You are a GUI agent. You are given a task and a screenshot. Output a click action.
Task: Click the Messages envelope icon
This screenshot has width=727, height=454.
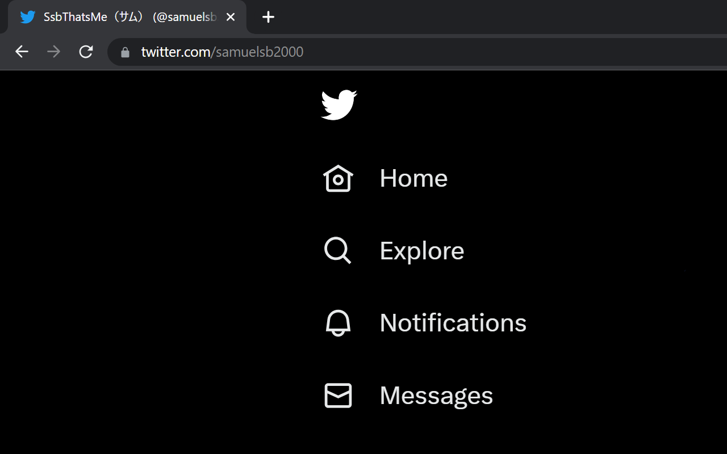click(x=338, y=396)
